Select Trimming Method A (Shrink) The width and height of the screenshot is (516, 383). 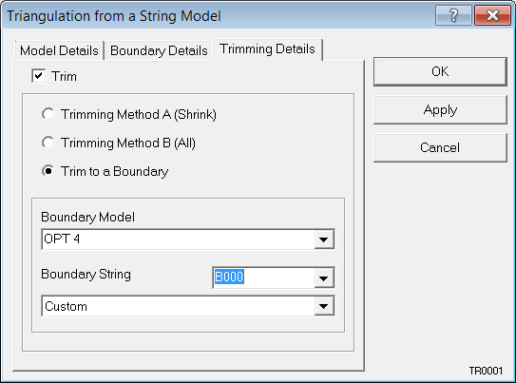pos(48,114)
